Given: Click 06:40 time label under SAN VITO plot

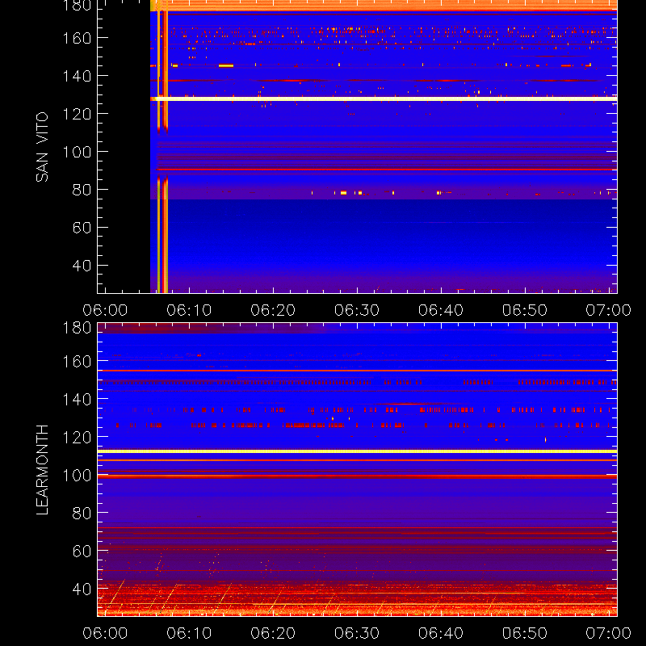Looking at the screenshot, I should point(441,310).
